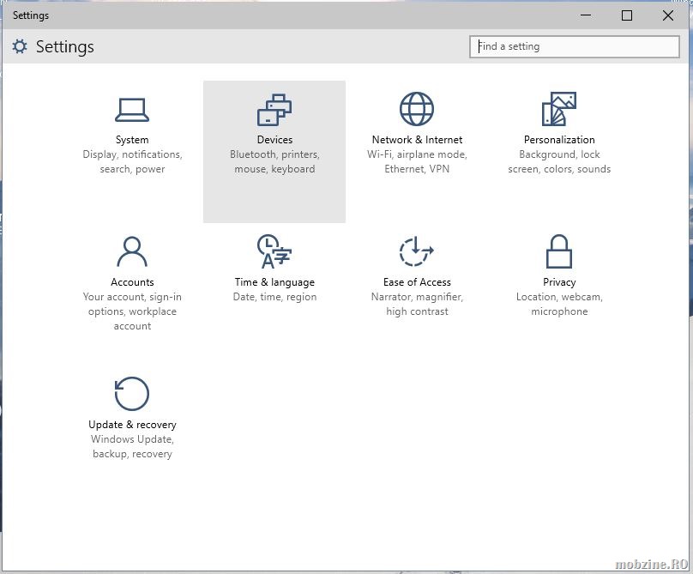693x574 pixels.
Task: Click the 'Network & Internet' label
Action: (x=417, y=140)
